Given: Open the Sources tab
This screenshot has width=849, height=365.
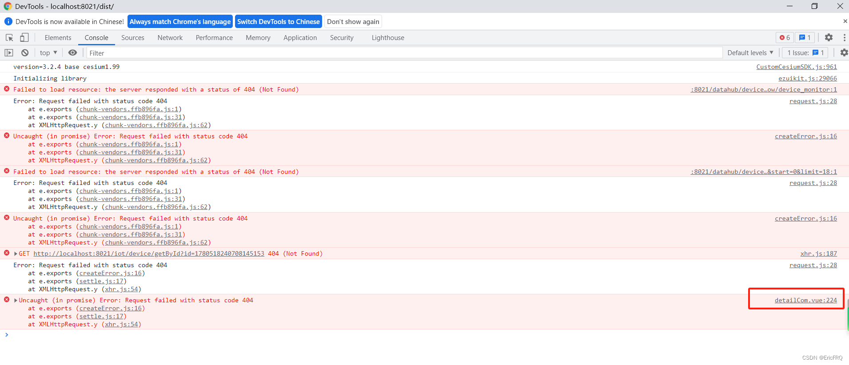Looking at the screenshot, I should click(x=133, y=38).
